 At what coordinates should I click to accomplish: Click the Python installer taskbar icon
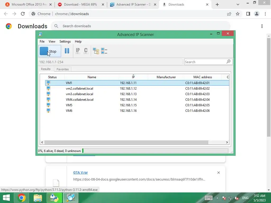(54, 198)
